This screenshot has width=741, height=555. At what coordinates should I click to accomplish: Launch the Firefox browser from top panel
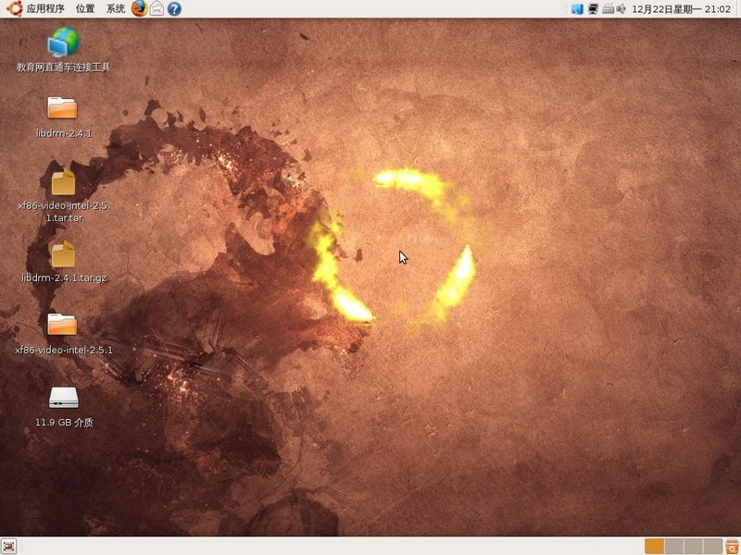point(140,8)
